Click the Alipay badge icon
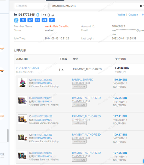Image resolution: width=144 pixels, height=165 pixels. pos(16,20)
